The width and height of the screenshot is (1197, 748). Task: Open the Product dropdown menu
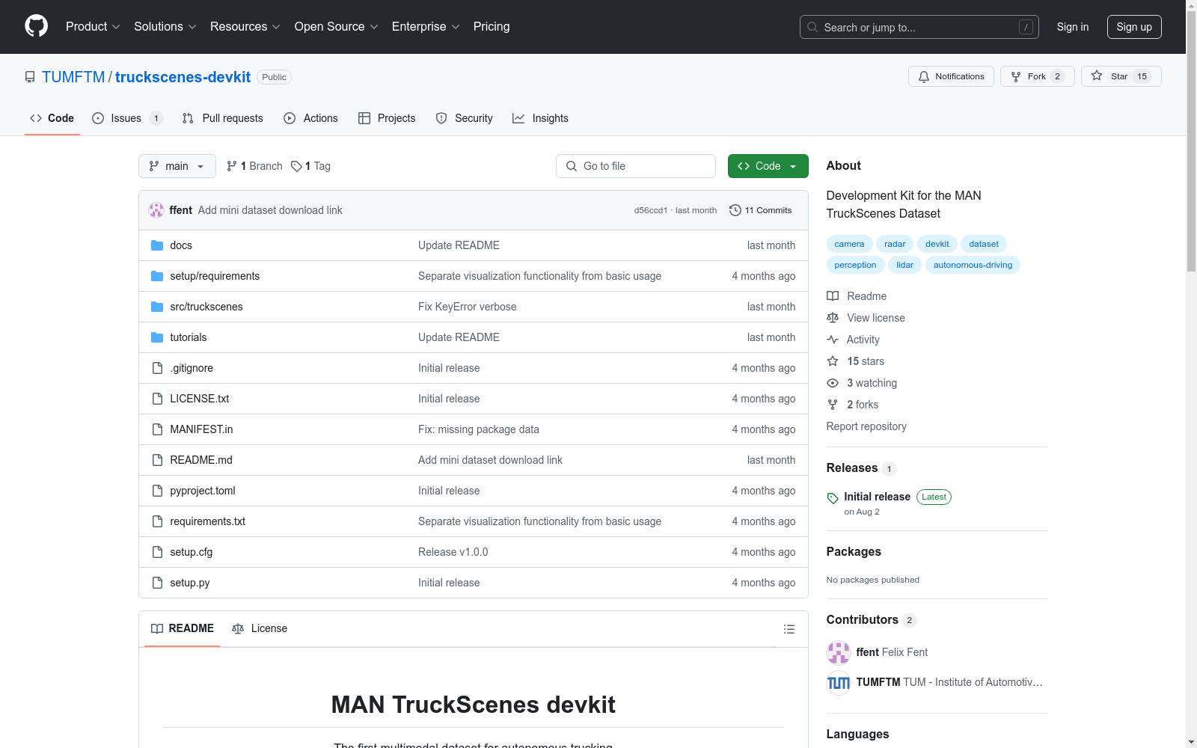point(93,26)
